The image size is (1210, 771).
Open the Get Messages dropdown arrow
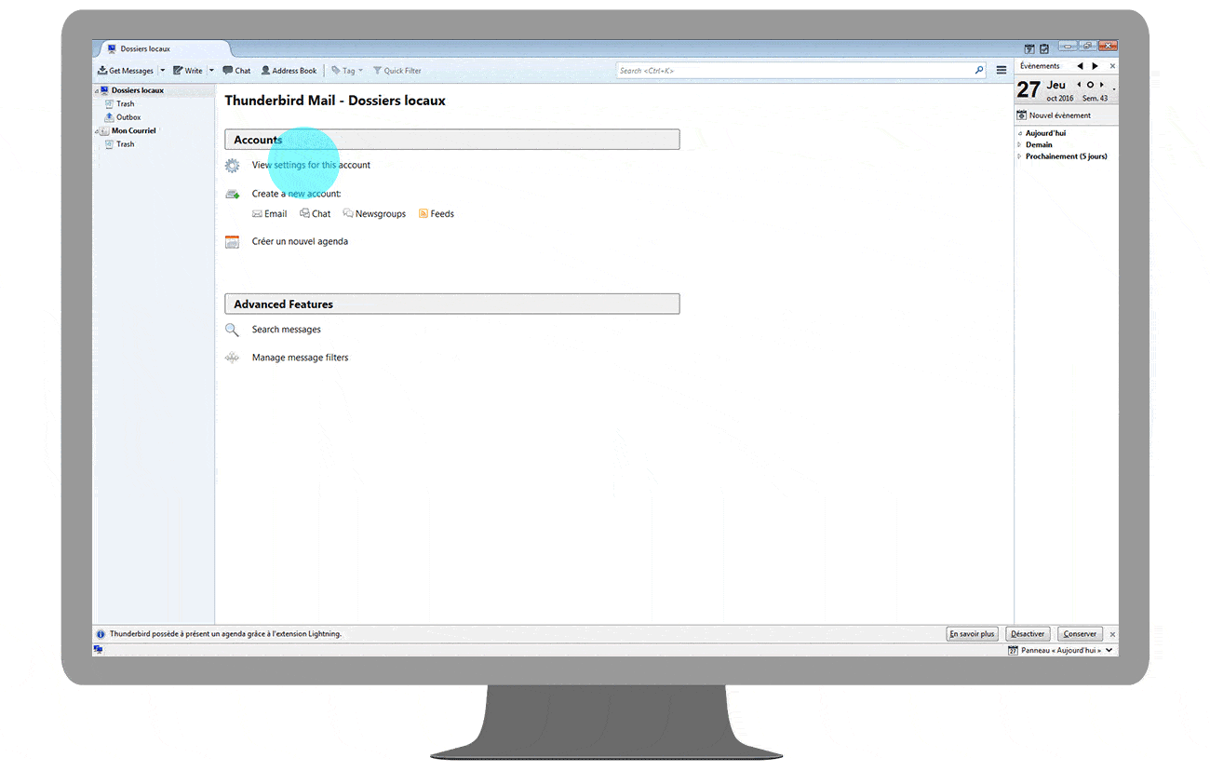(x=162, y=71)
